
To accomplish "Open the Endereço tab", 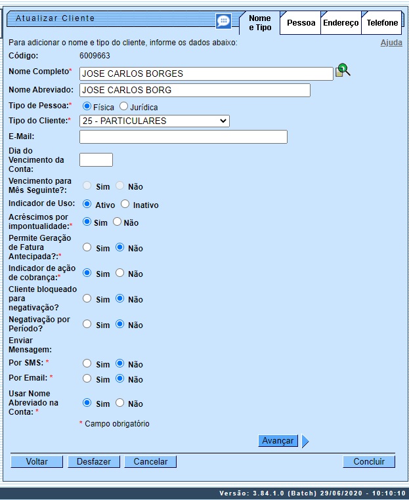I will pyautogui.click(x=341, y=23).
